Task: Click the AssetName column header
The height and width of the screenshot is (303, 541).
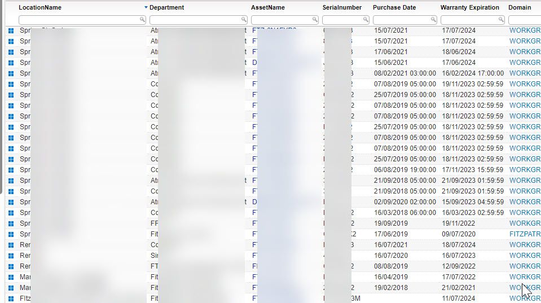Action: pyautogui.click(x=268, y=8)
